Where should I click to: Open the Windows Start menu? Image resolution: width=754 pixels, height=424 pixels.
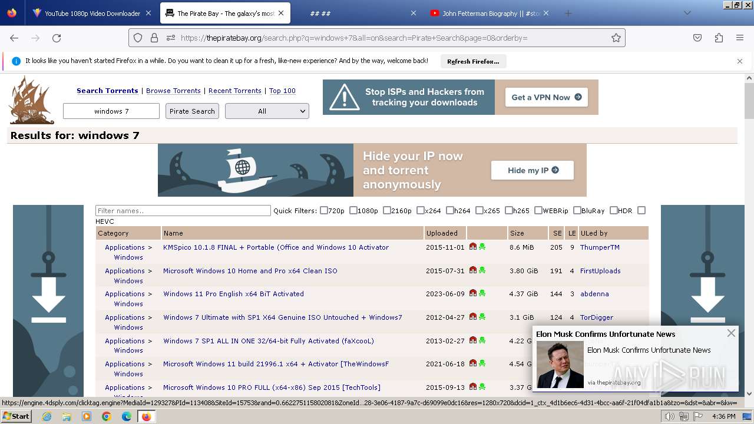(x=16, y=416)
